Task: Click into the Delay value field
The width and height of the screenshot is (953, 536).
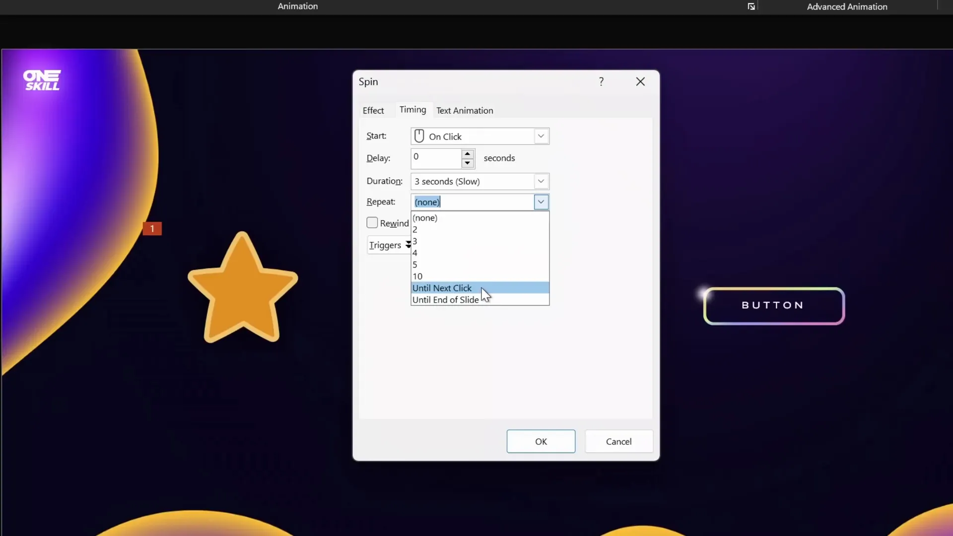Action: 436,158
